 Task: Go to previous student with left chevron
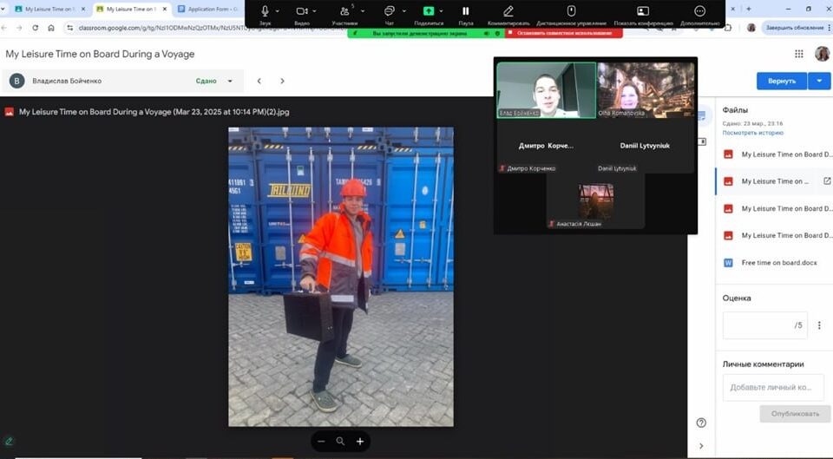coord(259,81)
